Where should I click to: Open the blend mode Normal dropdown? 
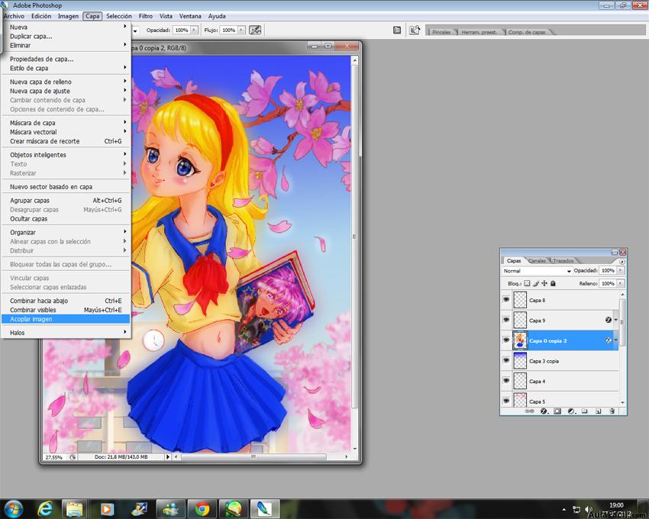coord(537,271)
